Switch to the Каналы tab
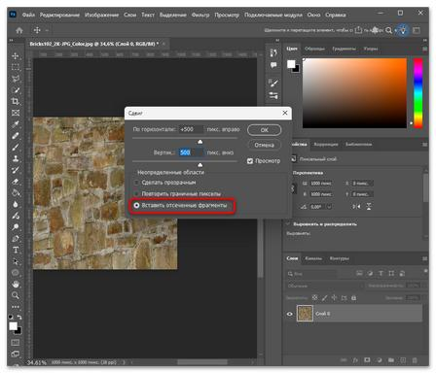Image resolution: width=436 pixels, height=373 pixels. pos(313,258)
